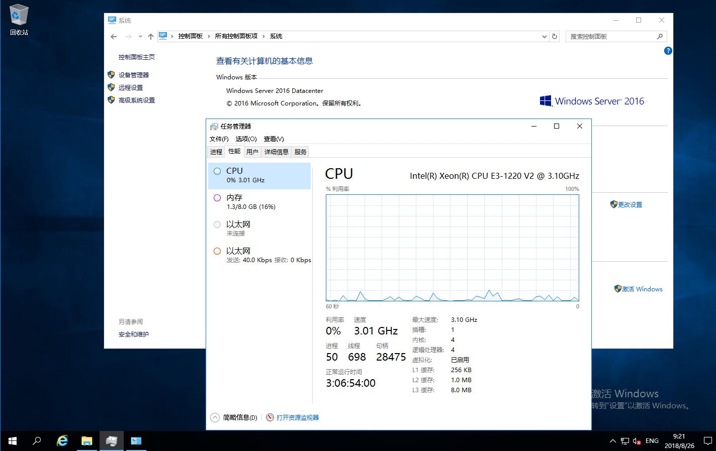
Task: Show hidden system tray icons
Action: (x=612, y=441)
